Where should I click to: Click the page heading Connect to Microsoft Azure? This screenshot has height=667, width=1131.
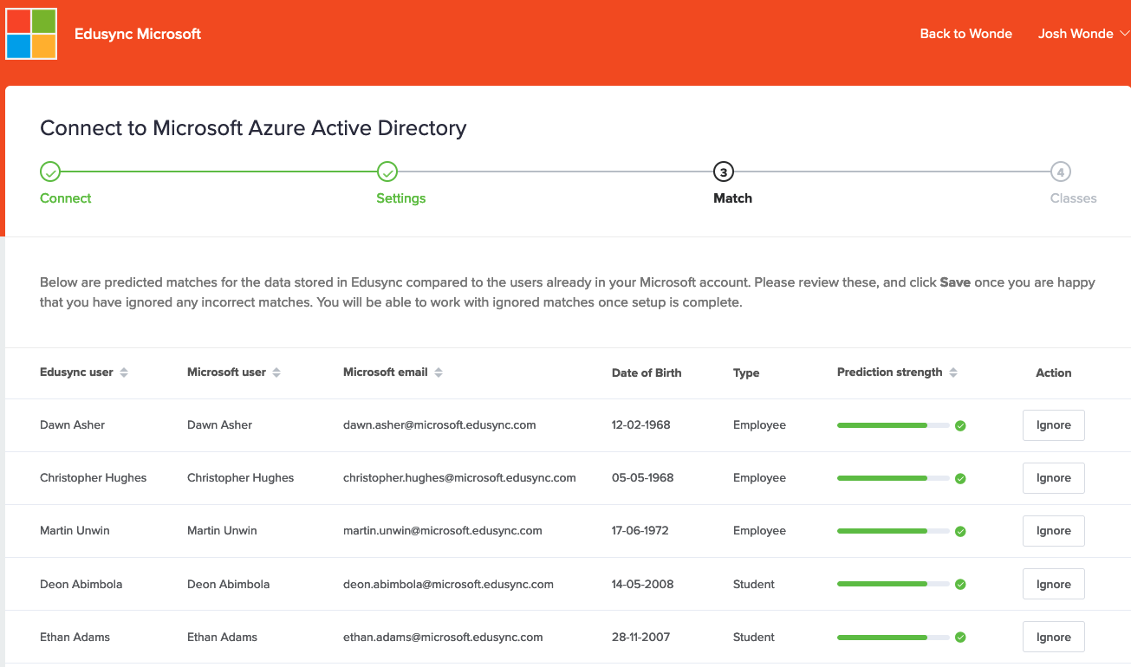pos(253,128)
